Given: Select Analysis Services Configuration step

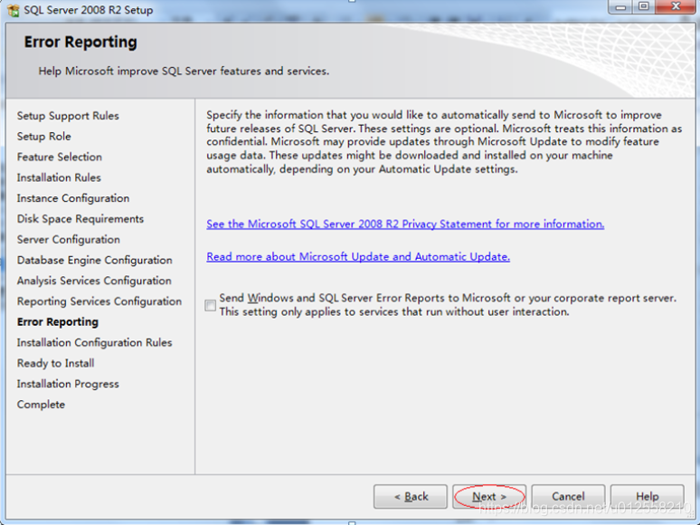Looking at the screenshot, I should pos(94,281).
